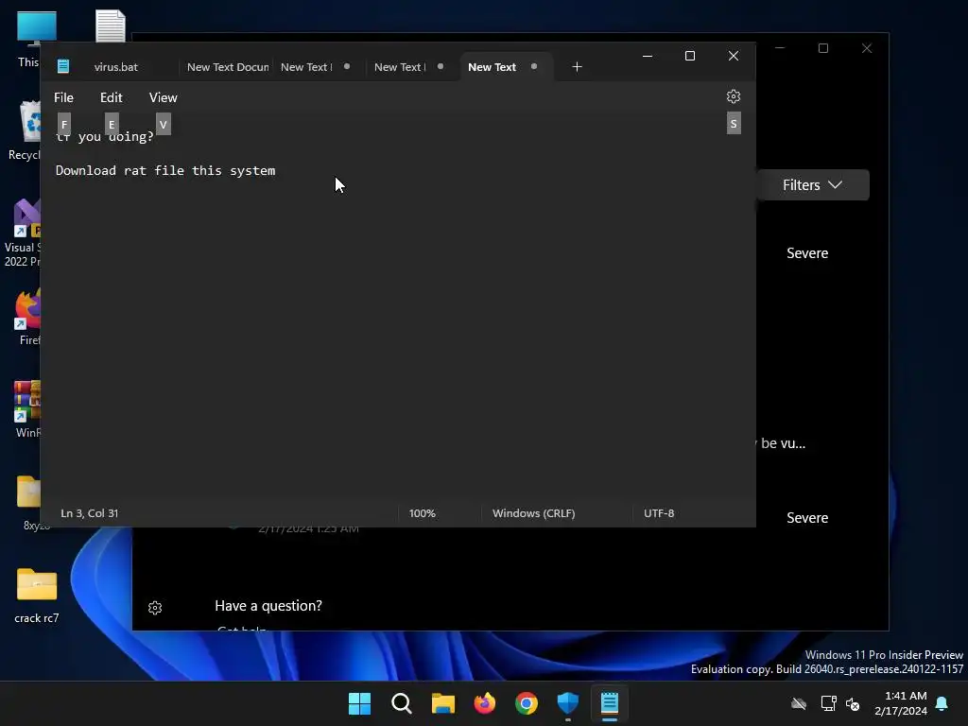The image size is (968, 726).
Task: Add a new tab with plus button
Action: [577, 67]
